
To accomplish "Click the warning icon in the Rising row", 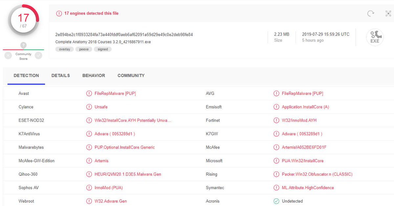I will coord(276,174).
